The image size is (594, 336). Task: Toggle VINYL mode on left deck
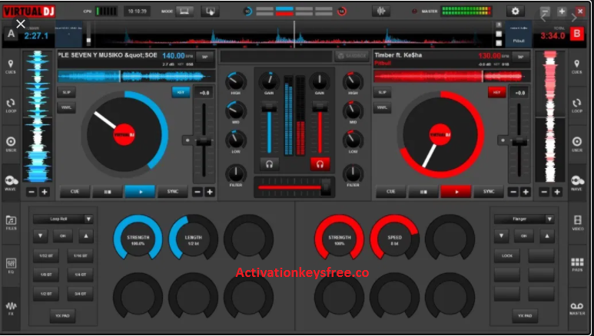[67, 107]
